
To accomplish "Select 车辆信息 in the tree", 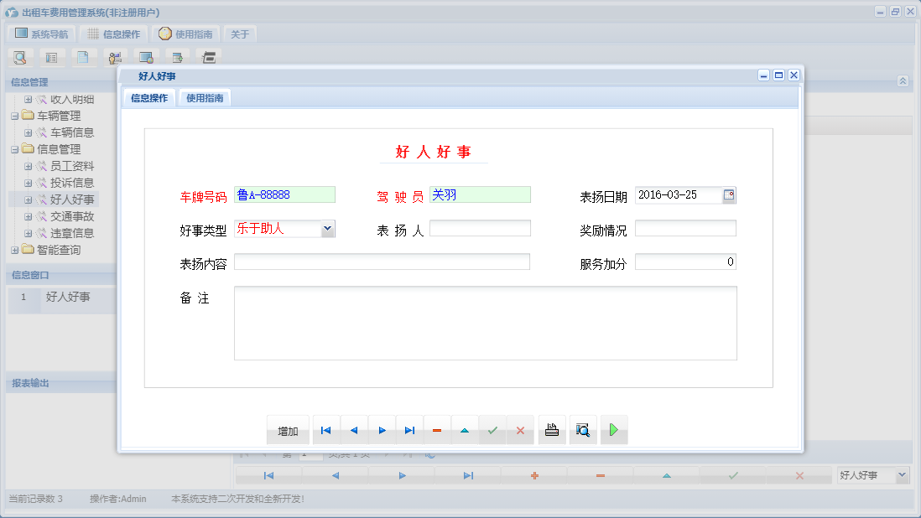I will 72,133.
